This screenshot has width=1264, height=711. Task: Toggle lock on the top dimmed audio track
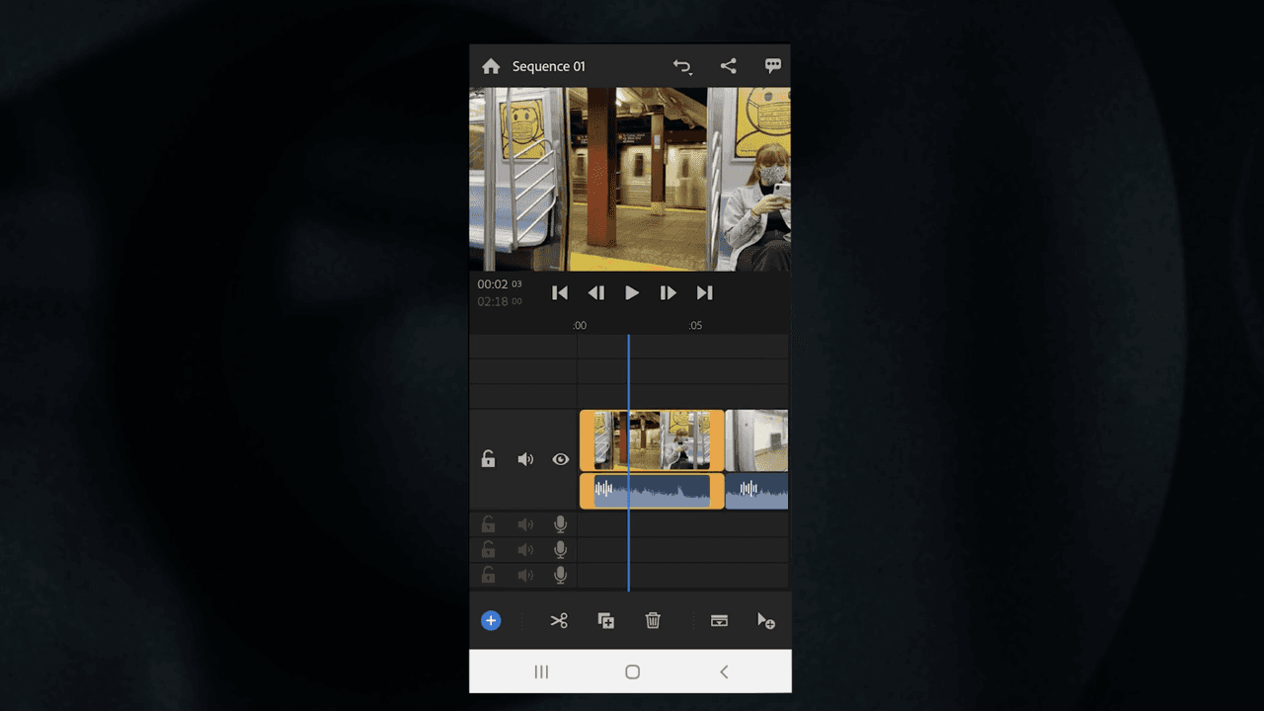click(x=488, y=524)
